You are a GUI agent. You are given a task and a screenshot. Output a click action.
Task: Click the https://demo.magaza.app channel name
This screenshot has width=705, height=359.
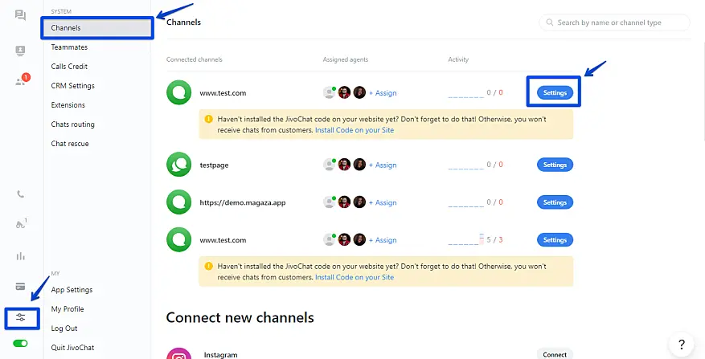click(x=243, y=202)
